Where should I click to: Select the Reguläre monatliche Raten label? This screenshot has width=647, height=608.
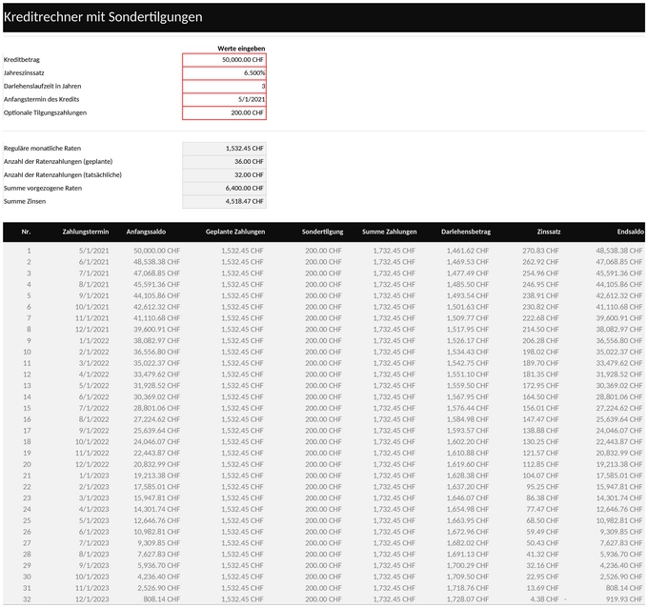point(42,148)
